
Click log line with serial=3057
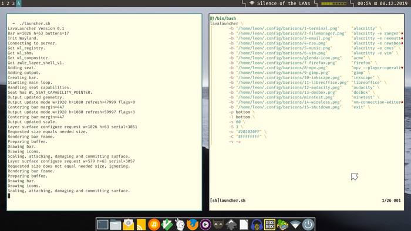tap(71, 161)
